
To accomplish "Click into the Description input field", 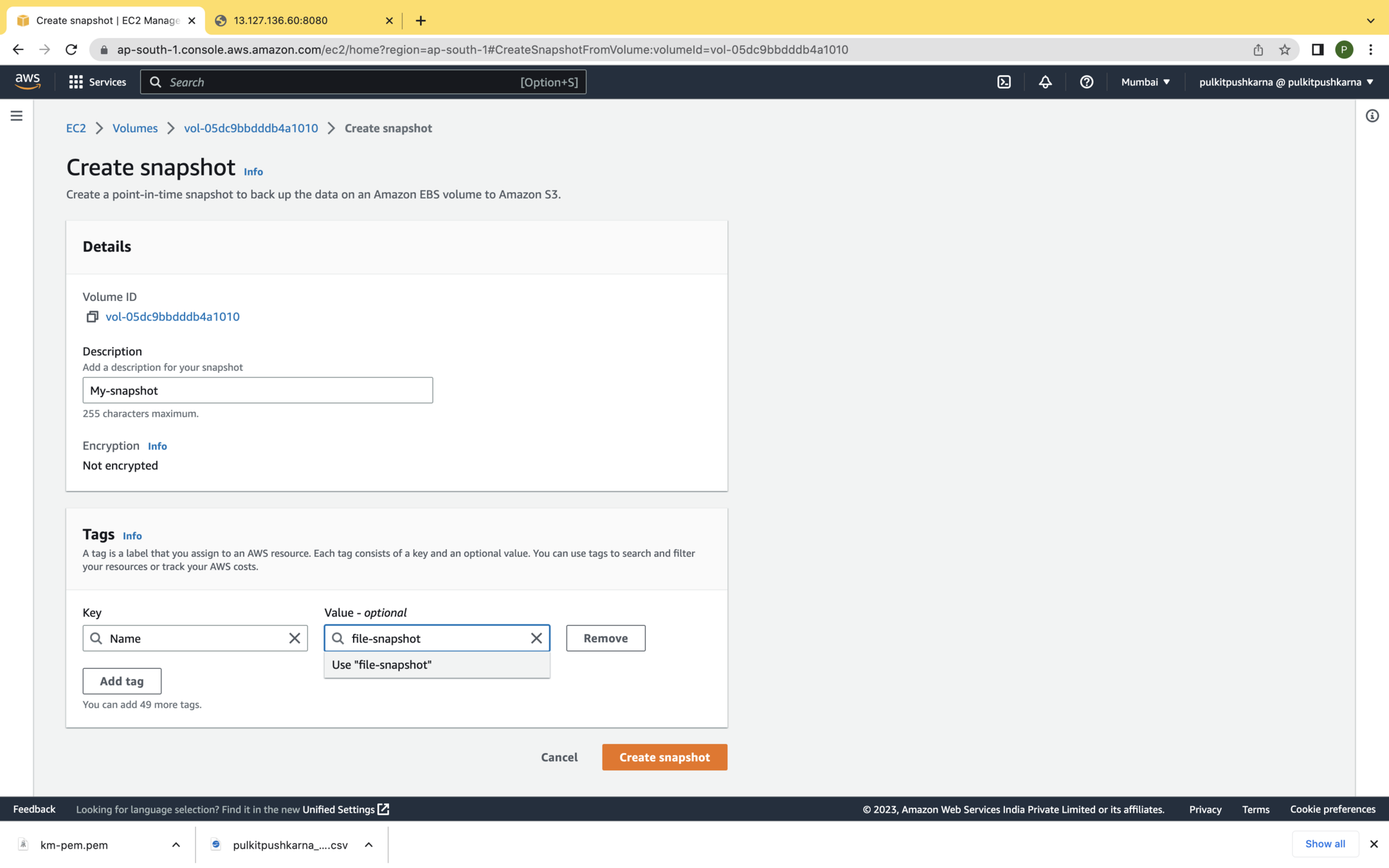I will (257, 390).
